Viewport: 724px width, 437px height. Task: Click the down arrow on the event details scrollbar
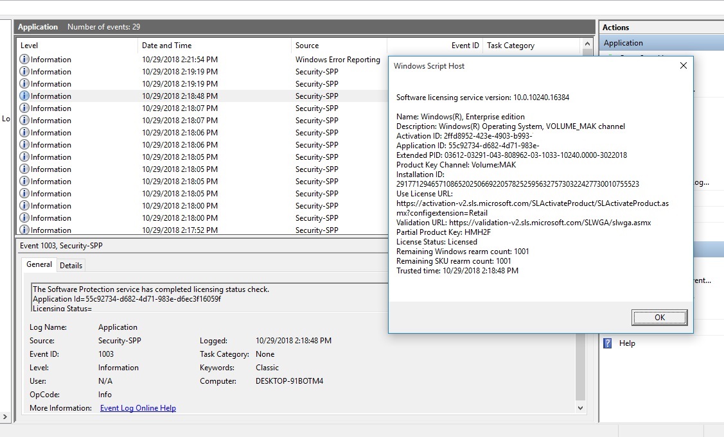pos(580,407)
